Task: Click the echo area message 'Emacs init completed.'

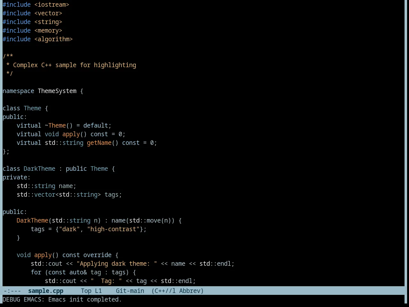Action: tap(85, 299)
